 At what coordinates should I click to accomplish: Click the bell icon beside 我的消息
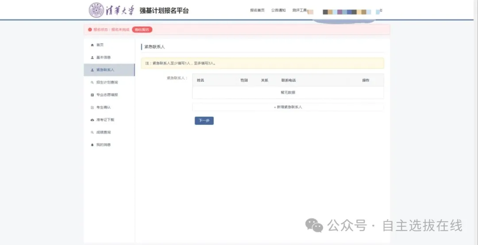click(x=92, y=145)
